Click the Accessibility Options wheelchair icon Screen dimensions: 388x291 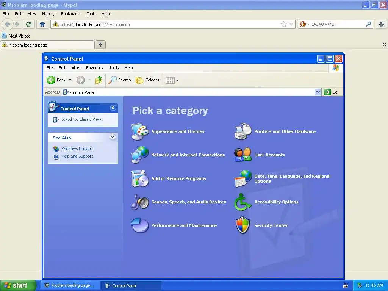point(243,202)
